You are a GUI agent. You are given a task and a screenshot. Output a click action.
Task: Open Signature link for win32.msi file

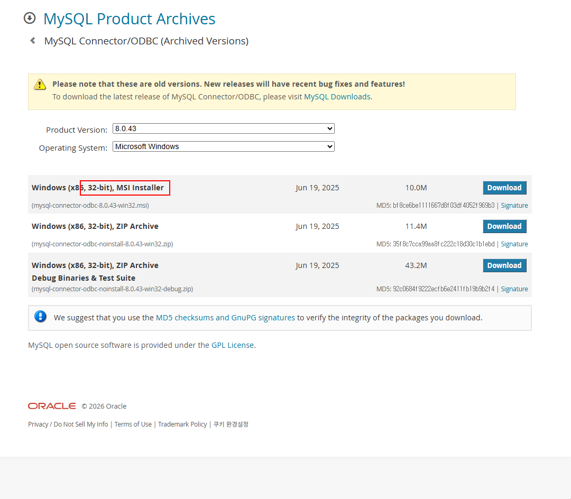click(x=514, y=205)
